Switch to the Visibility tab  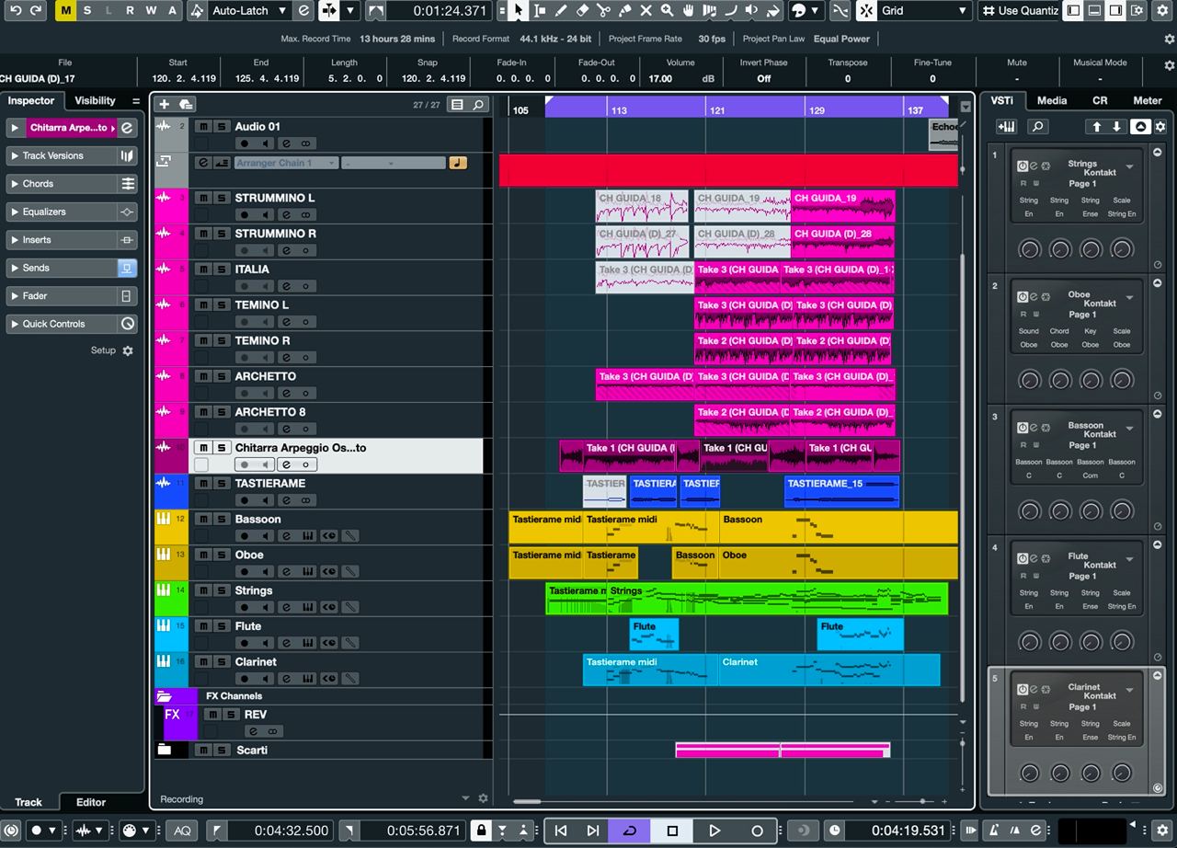click(x=95, y=100)
